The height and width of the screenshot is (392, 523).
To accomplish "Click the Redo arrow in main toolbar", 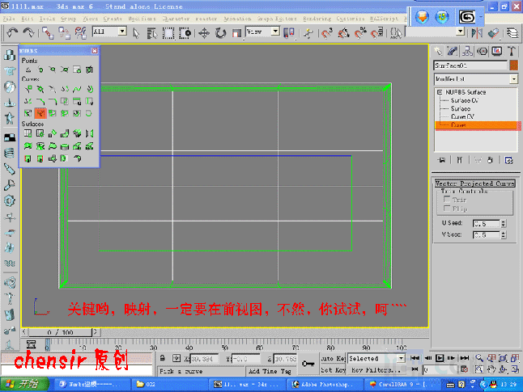I will (x=28, y=32).
